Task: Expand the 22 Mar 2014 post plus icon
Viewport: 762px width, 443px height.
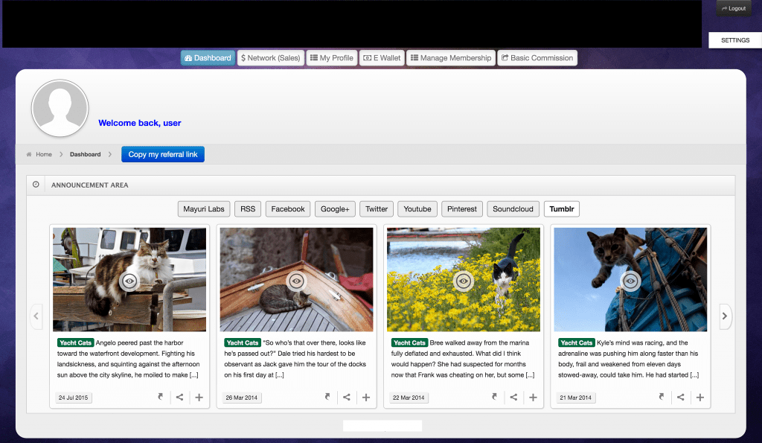Action: 533,398
